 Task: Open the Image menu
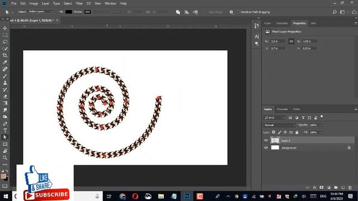pos(34,3)
